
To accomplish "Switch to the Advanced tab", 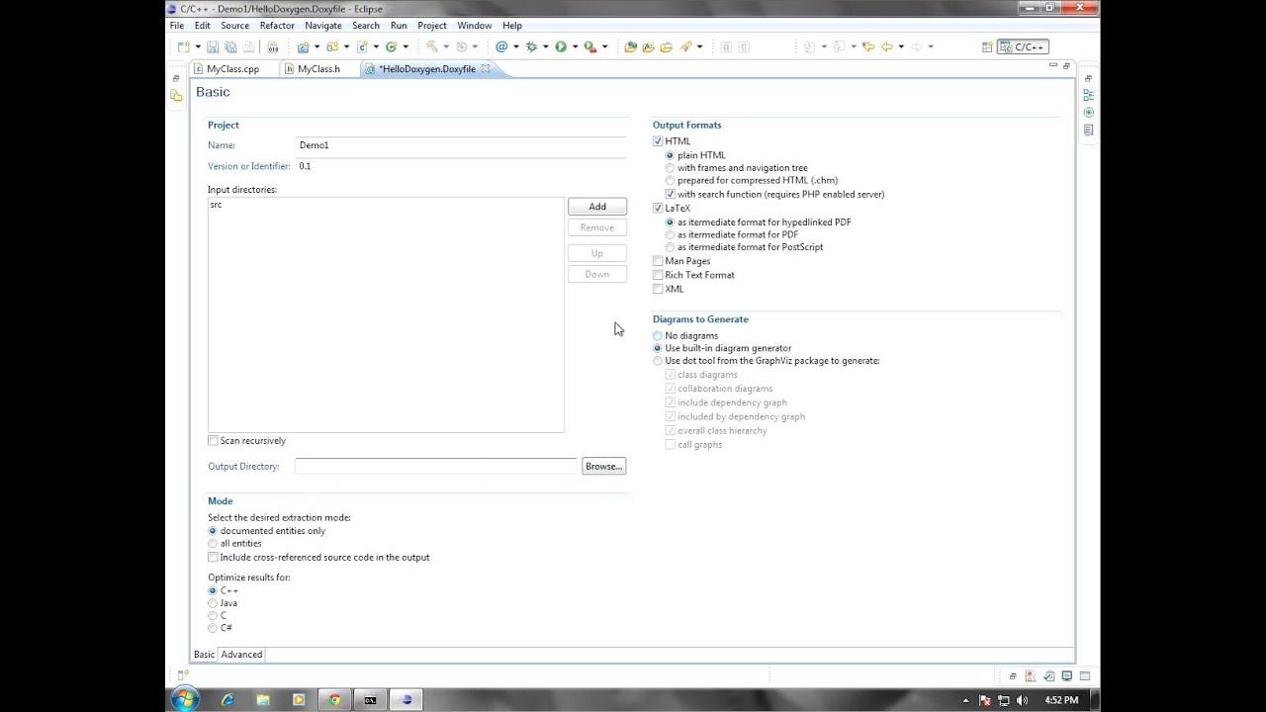I will [x=241, y=655].
